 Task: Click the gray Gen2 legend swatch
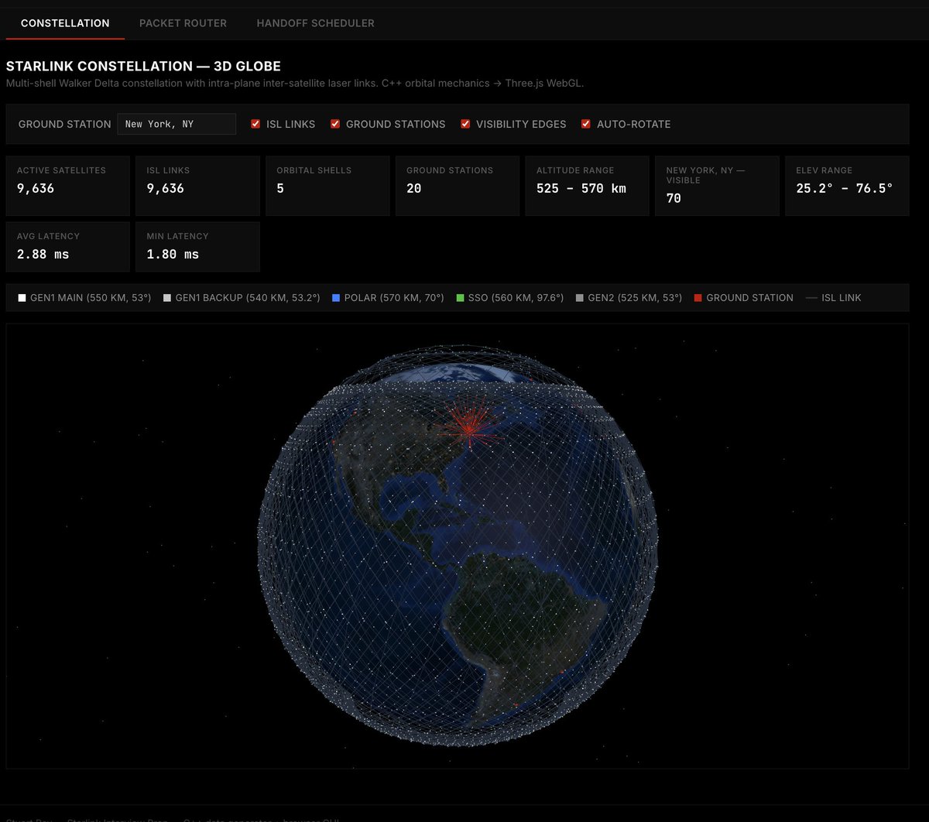pos(580,297)
